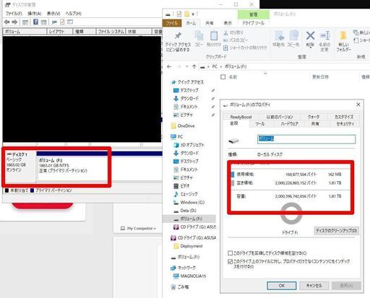This screenshot has height=298, width=370.
Task: Click the Pin to Quick Access icon
Action: [x=178, y=36]
